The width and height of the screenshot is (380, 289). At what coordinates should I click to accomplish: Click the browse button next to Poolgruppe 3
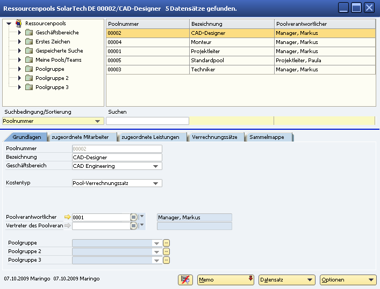coord(167,260)
